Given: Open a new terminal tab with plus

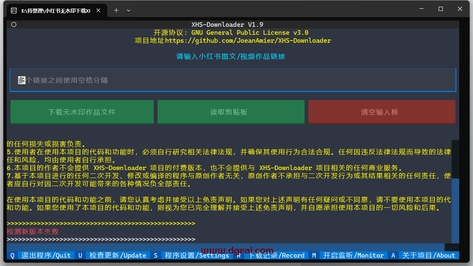Looking at the screenshot, I should click(x=116, y=10).
